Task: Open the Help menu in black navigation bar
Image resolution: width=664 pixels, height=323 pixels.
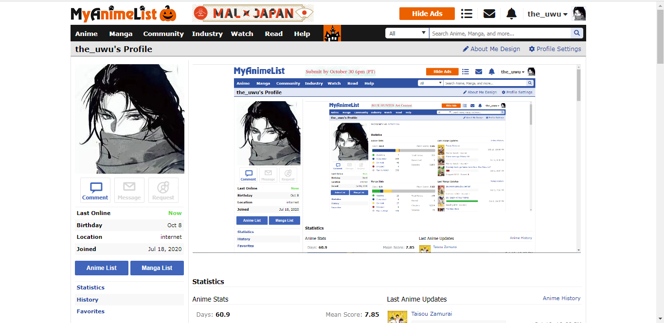Action: point(302,34)
